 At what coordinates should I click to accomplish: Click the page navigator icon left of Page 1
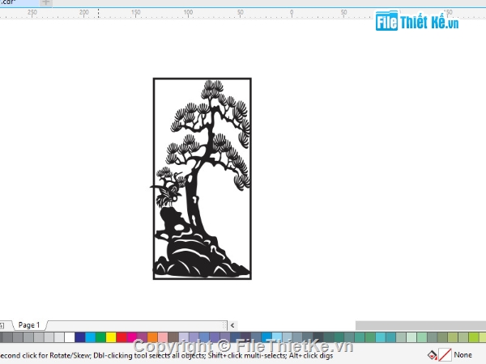(2, 325)
